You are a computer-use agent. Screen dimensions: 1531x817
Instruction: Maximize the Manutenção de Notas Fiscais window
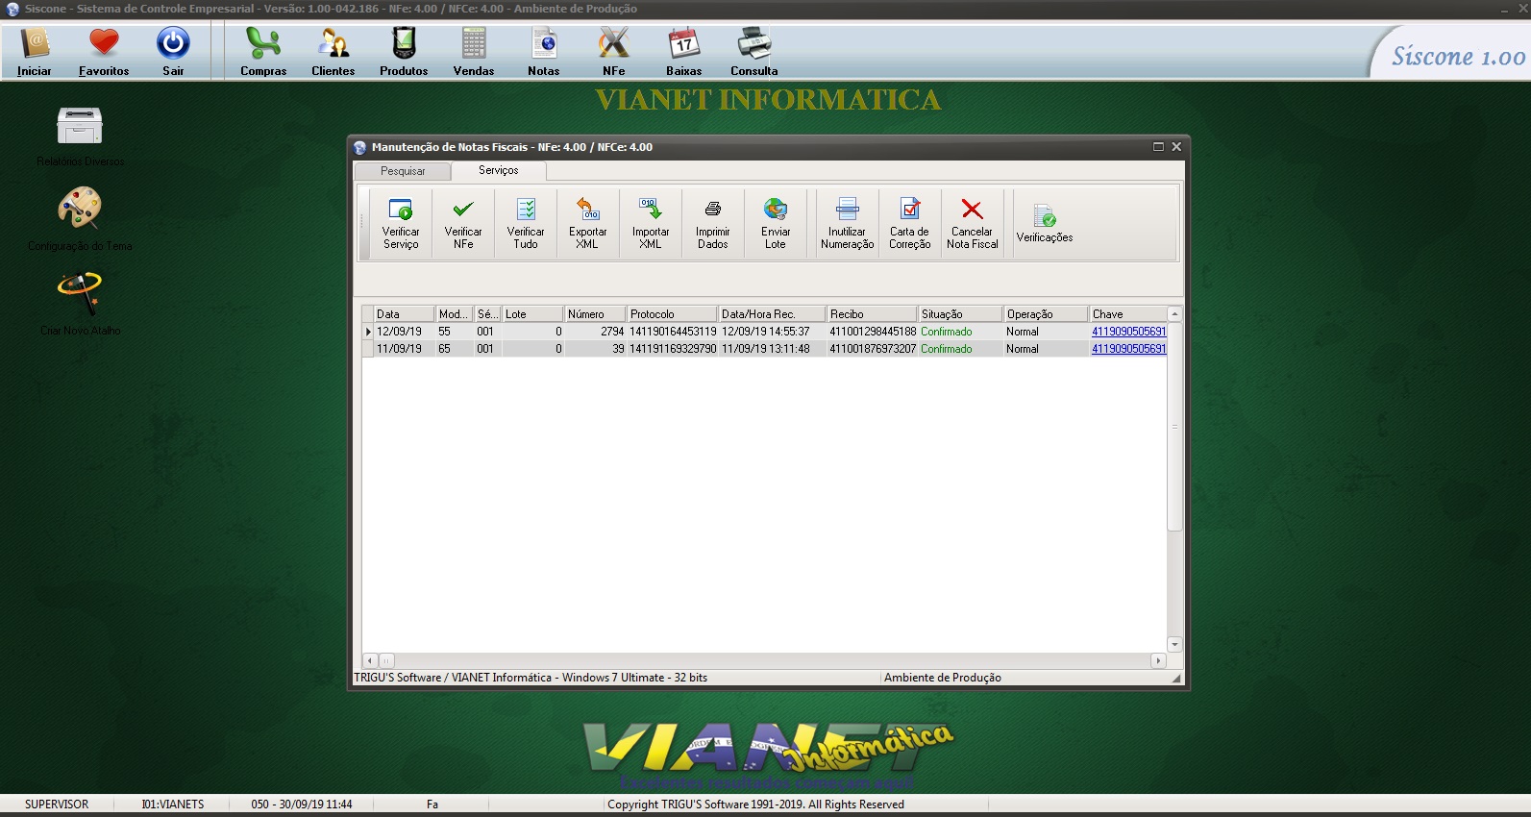point(1158,147)
